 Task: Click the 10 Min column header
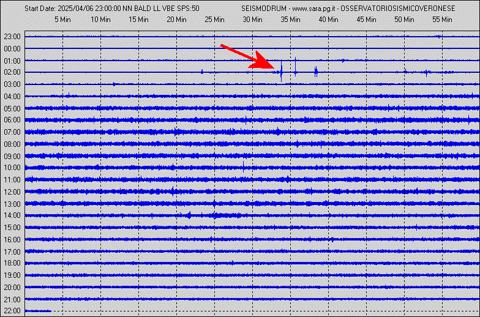click(x=100, y=20)
